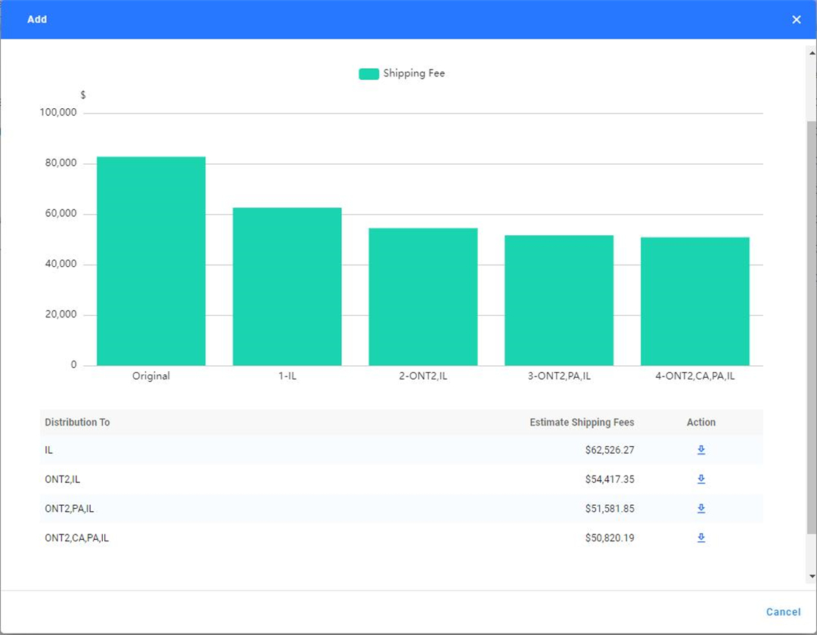Click the 1-IL axis label
The image size is (817, 635).
click(x=287, y=376)
